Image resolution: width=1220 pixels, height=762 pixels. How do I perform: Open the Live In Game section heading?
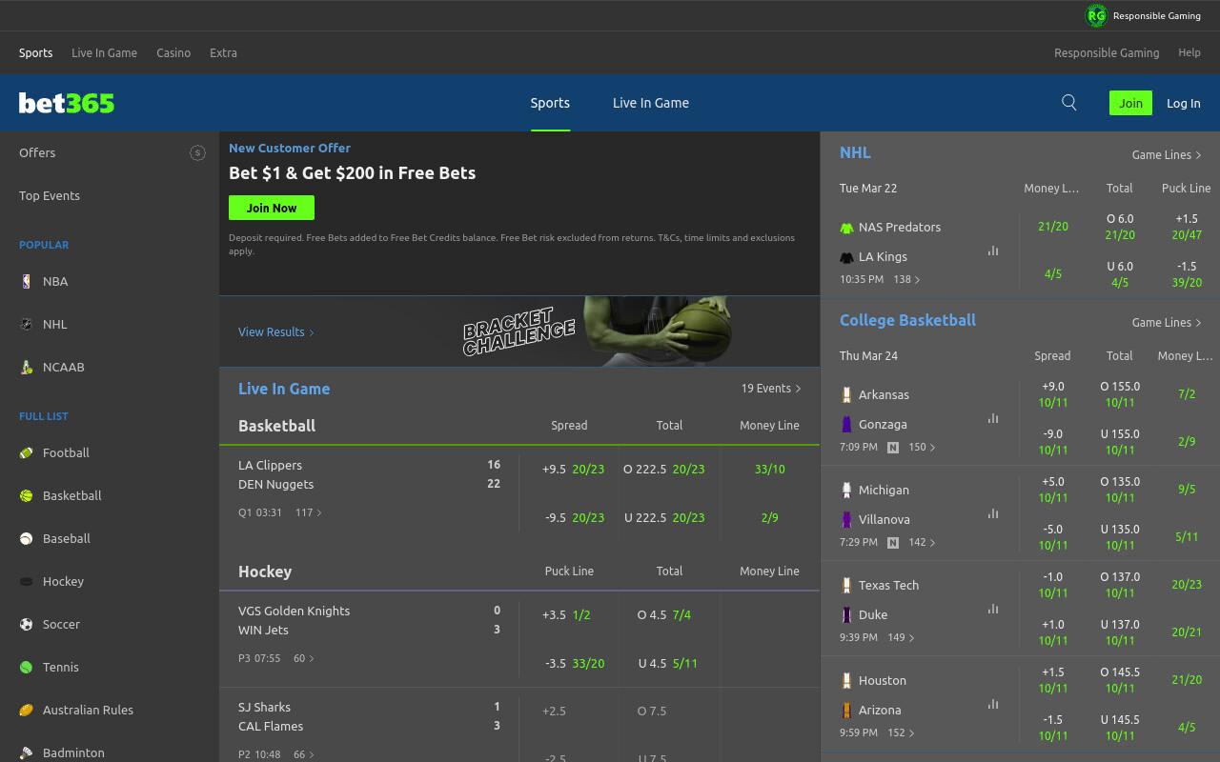284,389
